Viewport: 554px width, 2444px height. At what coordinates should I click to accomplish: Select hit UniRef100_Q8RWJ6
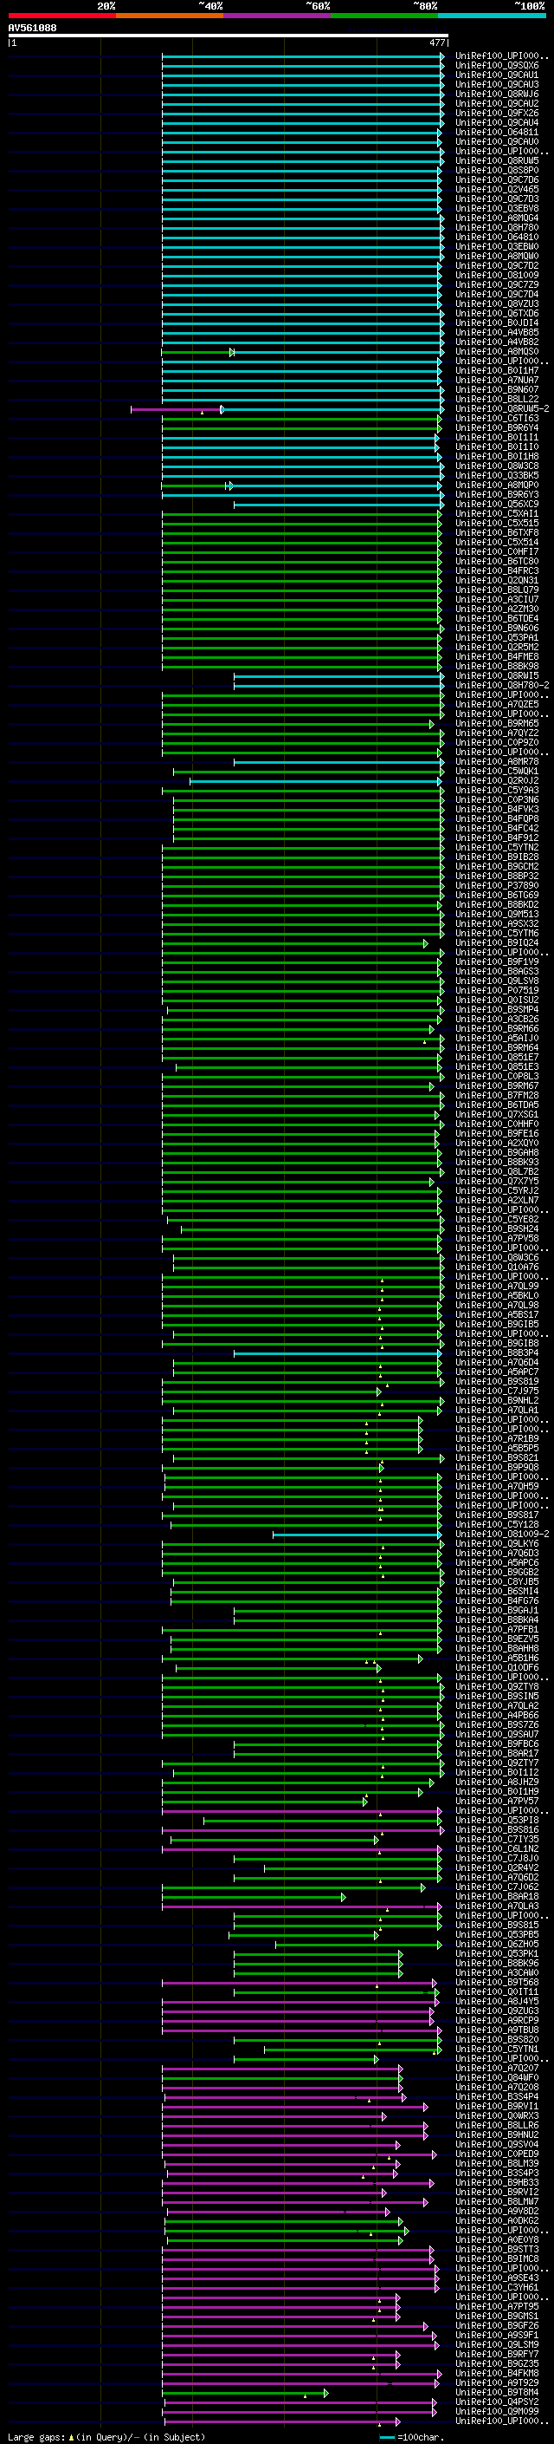click(497, 94)
